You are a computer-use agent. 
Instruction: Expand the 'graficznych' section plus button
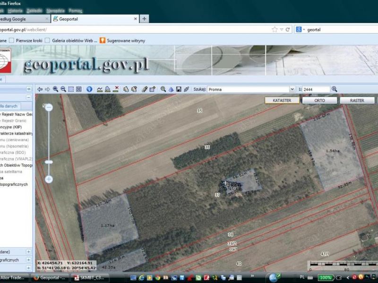pos(28,260)
